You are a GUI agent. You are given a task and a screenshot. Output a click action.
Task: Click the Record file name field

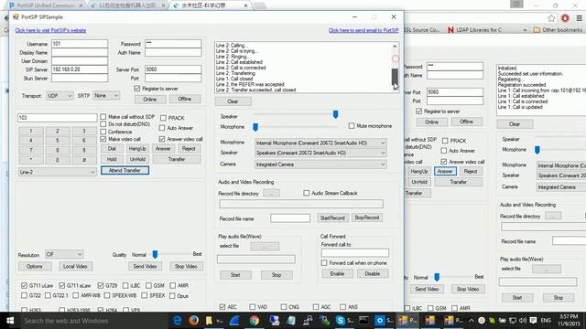click(x=290, y=218)
